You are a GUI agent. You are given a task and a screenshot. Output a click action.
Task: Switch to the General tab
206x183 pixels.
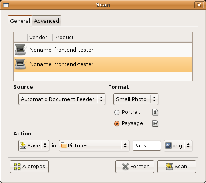[x=20, y=21]
